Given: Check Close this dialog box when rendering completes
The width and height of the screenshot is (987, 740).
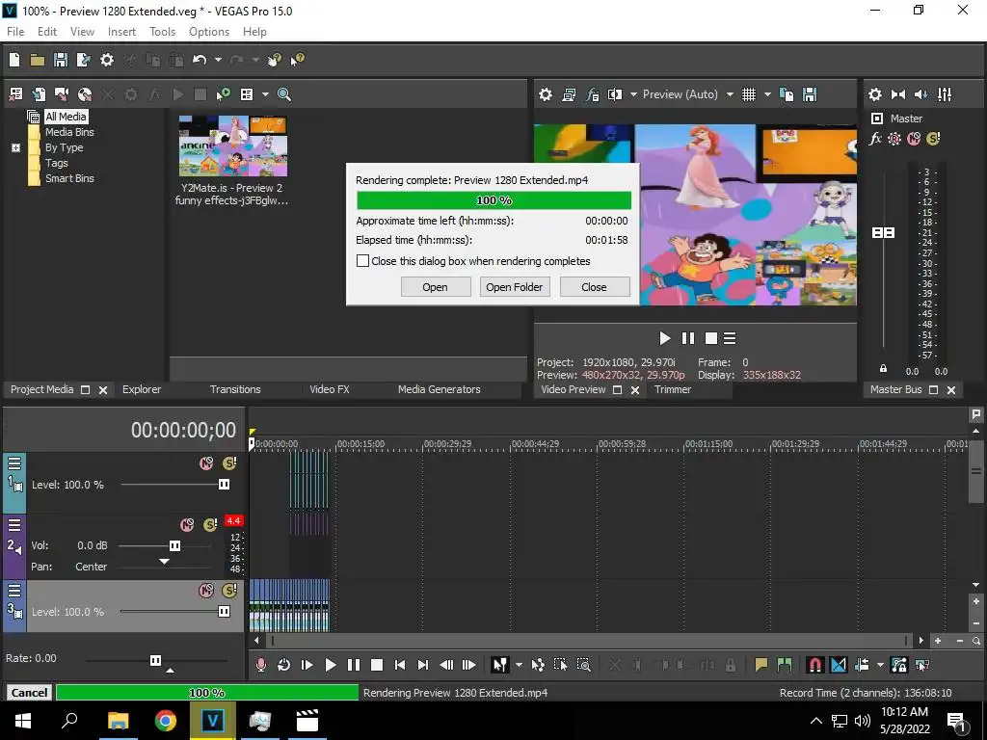Looking at the screenshot, I should coord(363,260).
